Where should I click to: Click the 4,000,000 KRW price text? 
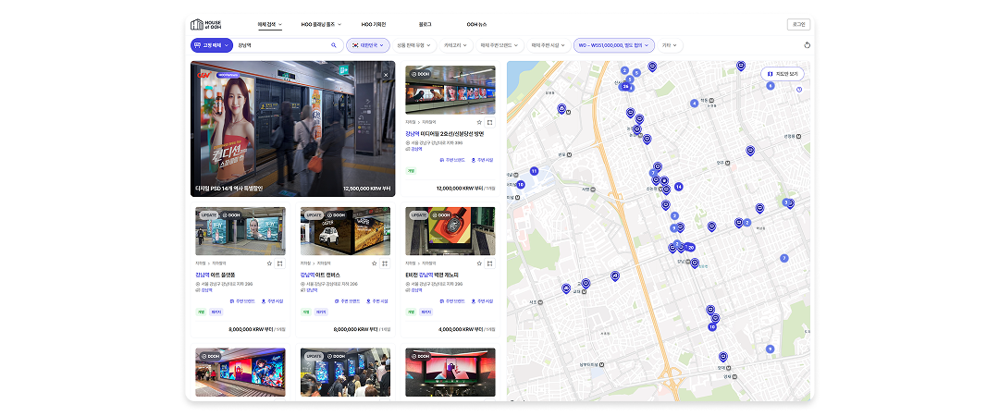[x=461, y=329]
